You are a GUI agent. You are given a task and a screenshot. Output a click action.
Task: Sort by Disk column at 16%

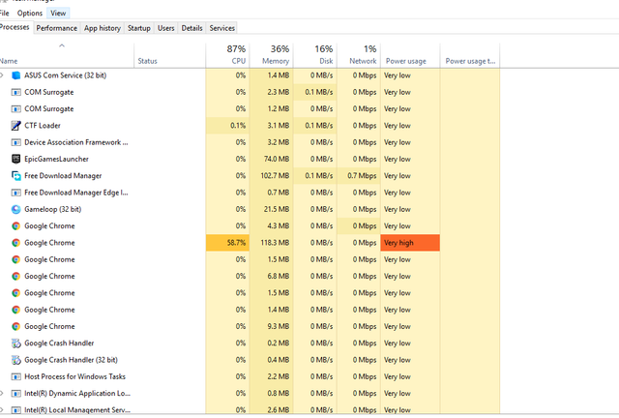[315, 55]
